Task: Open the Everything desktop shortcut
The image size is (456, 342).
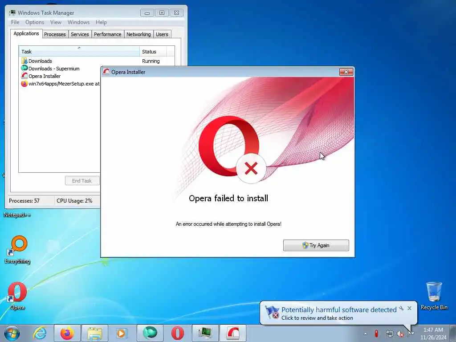Action: (x=17, y=249)
